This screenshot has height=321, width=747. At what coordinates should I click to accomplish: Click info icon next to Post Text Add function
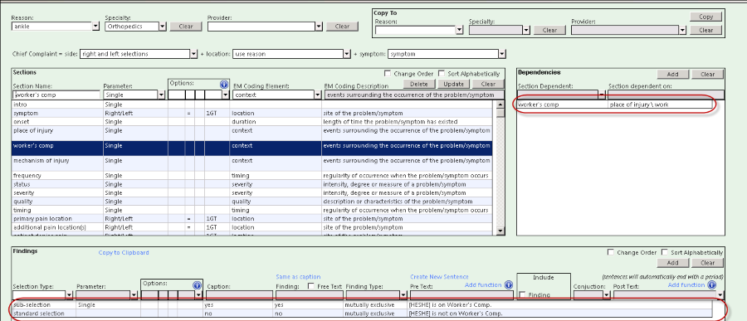tap(712, 285)
